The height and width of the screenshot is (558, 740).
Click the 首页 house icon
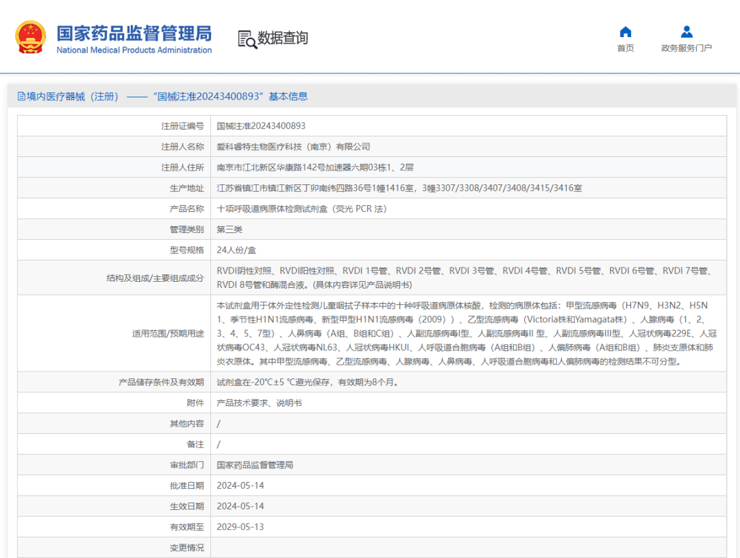coord(625,32)
